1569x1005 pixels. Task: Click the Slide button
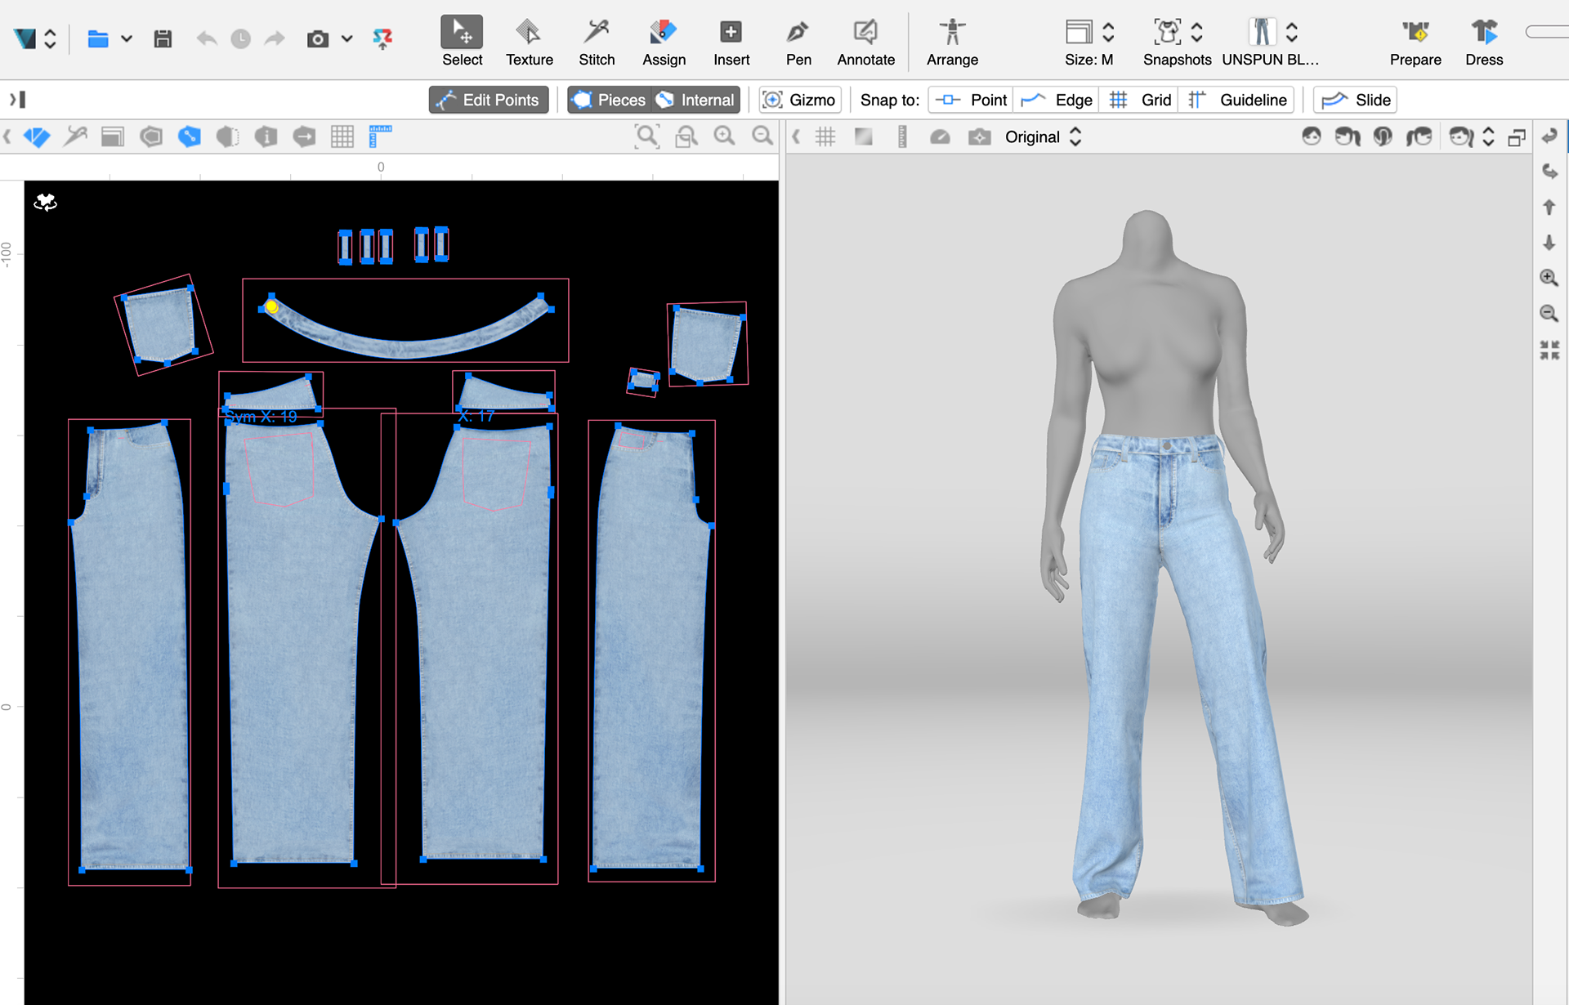coord(1355,100)
